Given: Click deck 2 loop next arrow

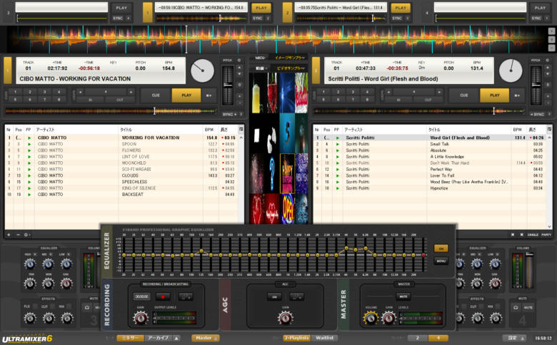Looking at the screenshot, I should coord(439,92).
